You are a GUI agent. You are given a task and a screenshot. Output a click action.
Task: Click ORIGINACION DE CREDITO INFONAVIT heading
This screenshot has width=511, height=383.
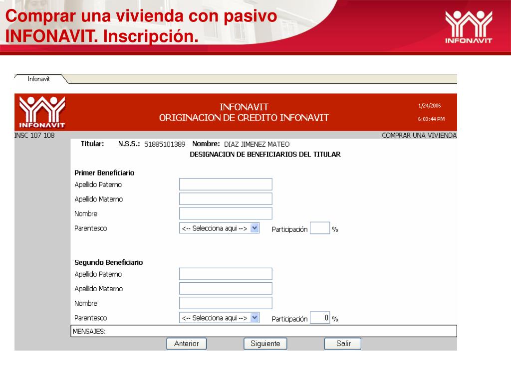coord(244,118)
